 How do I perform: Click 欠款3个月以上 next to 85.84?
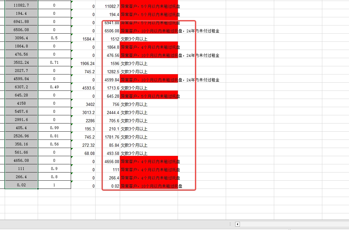[x=134, y=145]
